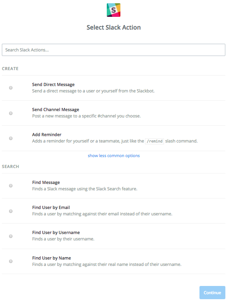
Task: Click the Find User by Email title
Action: tap(51, 208)
